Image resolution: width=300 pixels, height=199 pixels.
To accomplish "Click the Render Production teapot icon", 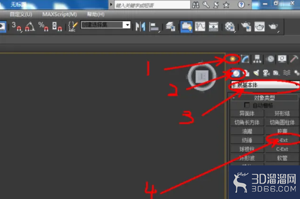I will coord(273,27).
